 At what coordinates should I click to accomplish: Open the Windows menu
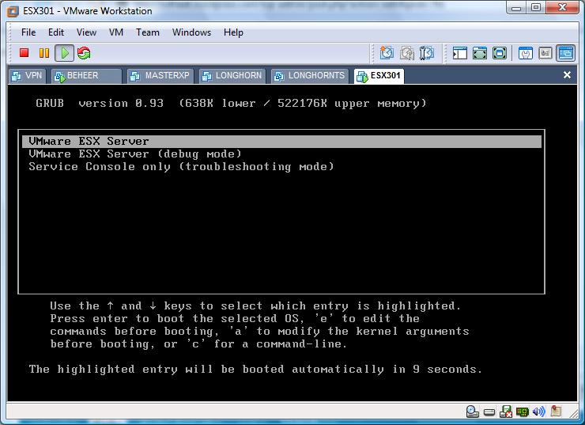[x=191, y=32]
